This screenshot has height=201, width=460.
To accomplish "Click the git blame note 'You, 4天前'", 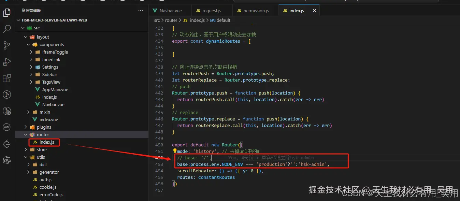I will [x=241, y=158].
